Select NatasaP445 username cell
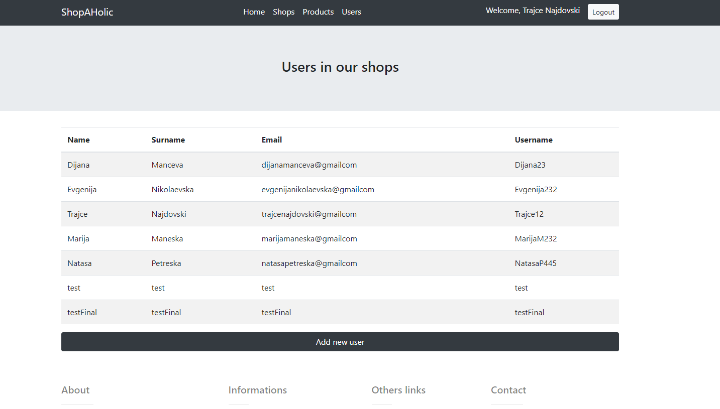Screen dimensions: 720x409 [535, 263]
